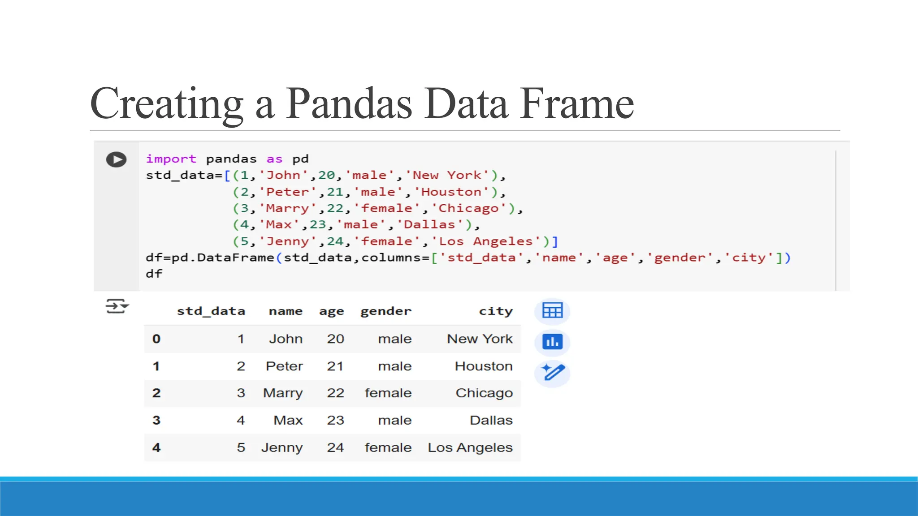Click the final df line in code
Screen dimensions: 918x516
pyautogui.click(x=154, y=274)
